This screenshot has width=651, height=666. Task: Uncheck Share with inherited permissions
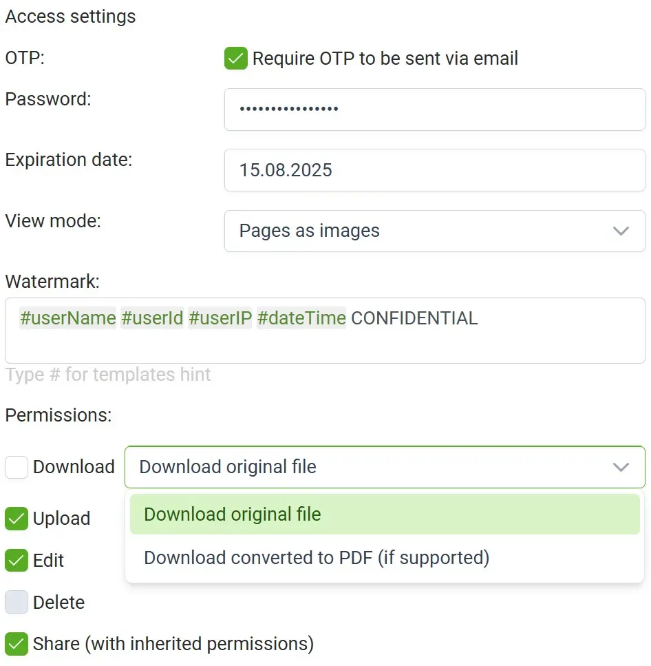(x=17, y=644)
